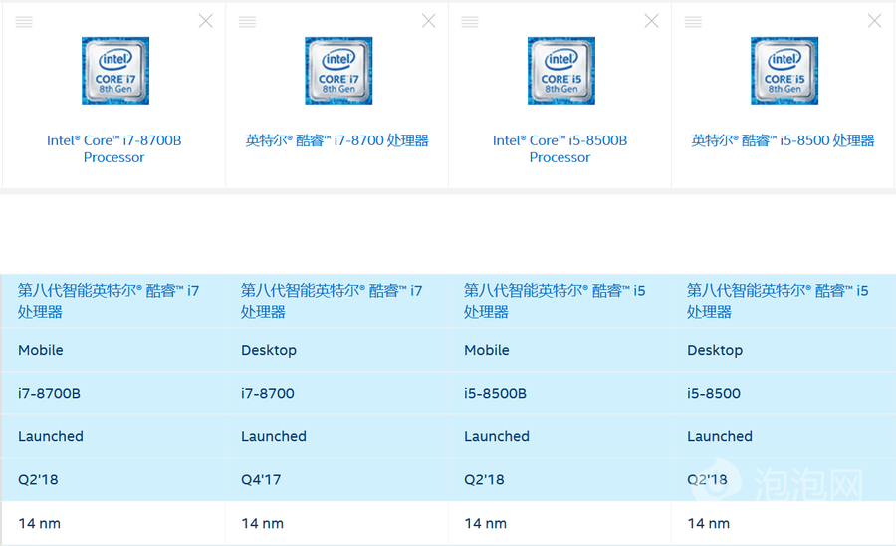Open Intel Core i5-8500B Processor link
Viewport: 896px width, 546px height.
[x=560, y=148]
